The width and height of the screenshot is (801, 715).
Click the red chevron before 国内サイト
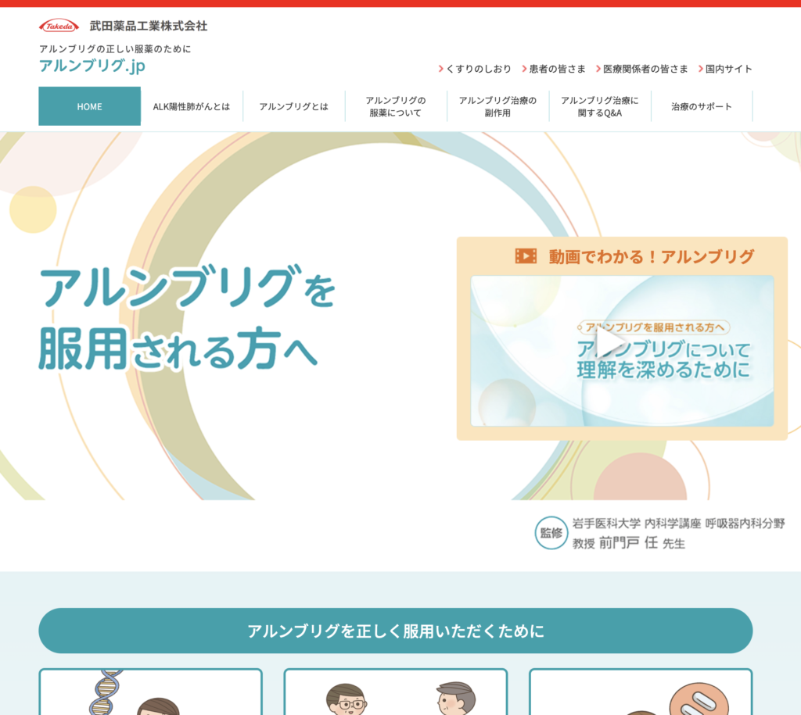[701, 69]
